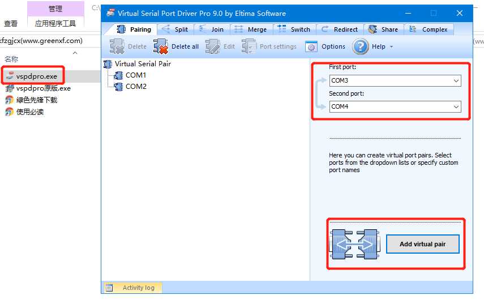
Task: Click the 使用必读 file icon
Action: pos(10,112)
